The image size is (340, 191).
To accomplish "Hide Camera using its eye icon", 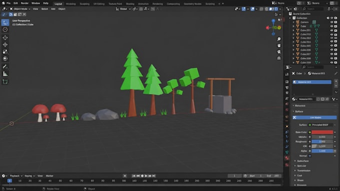I will coord(331,22).
